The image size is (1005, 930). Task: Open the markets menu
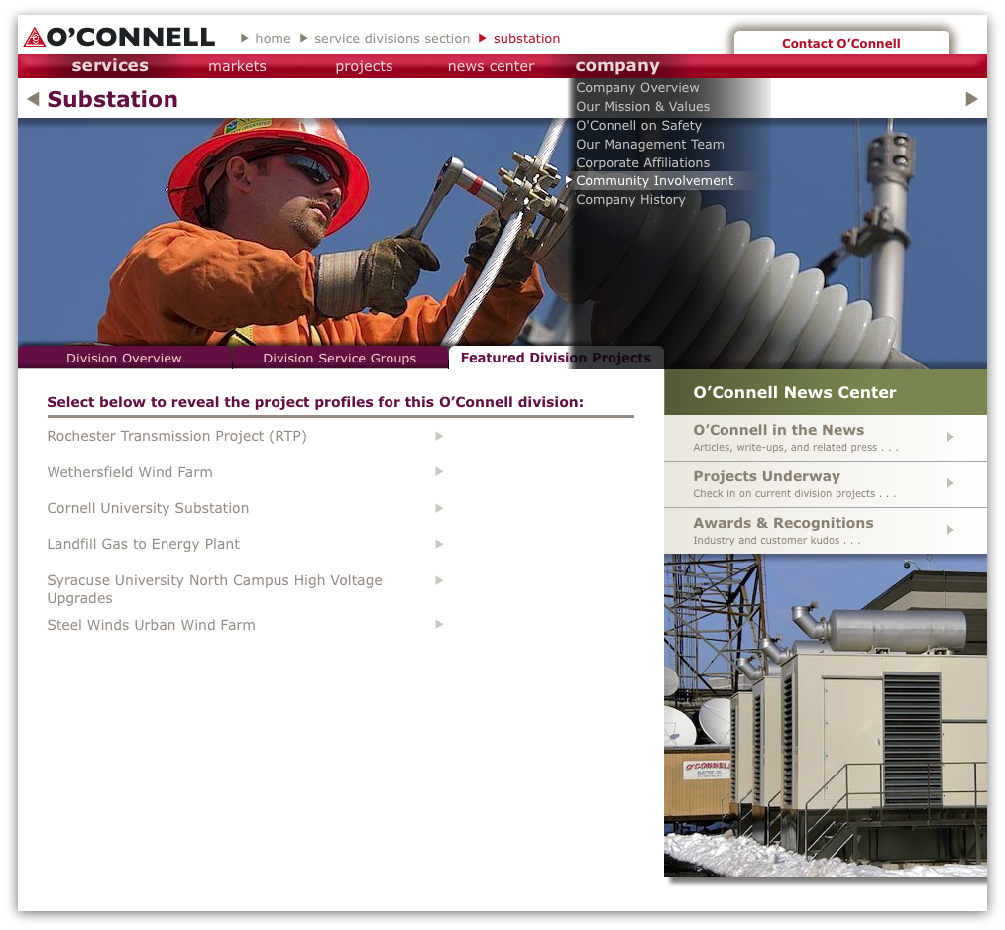coord(237,66)
